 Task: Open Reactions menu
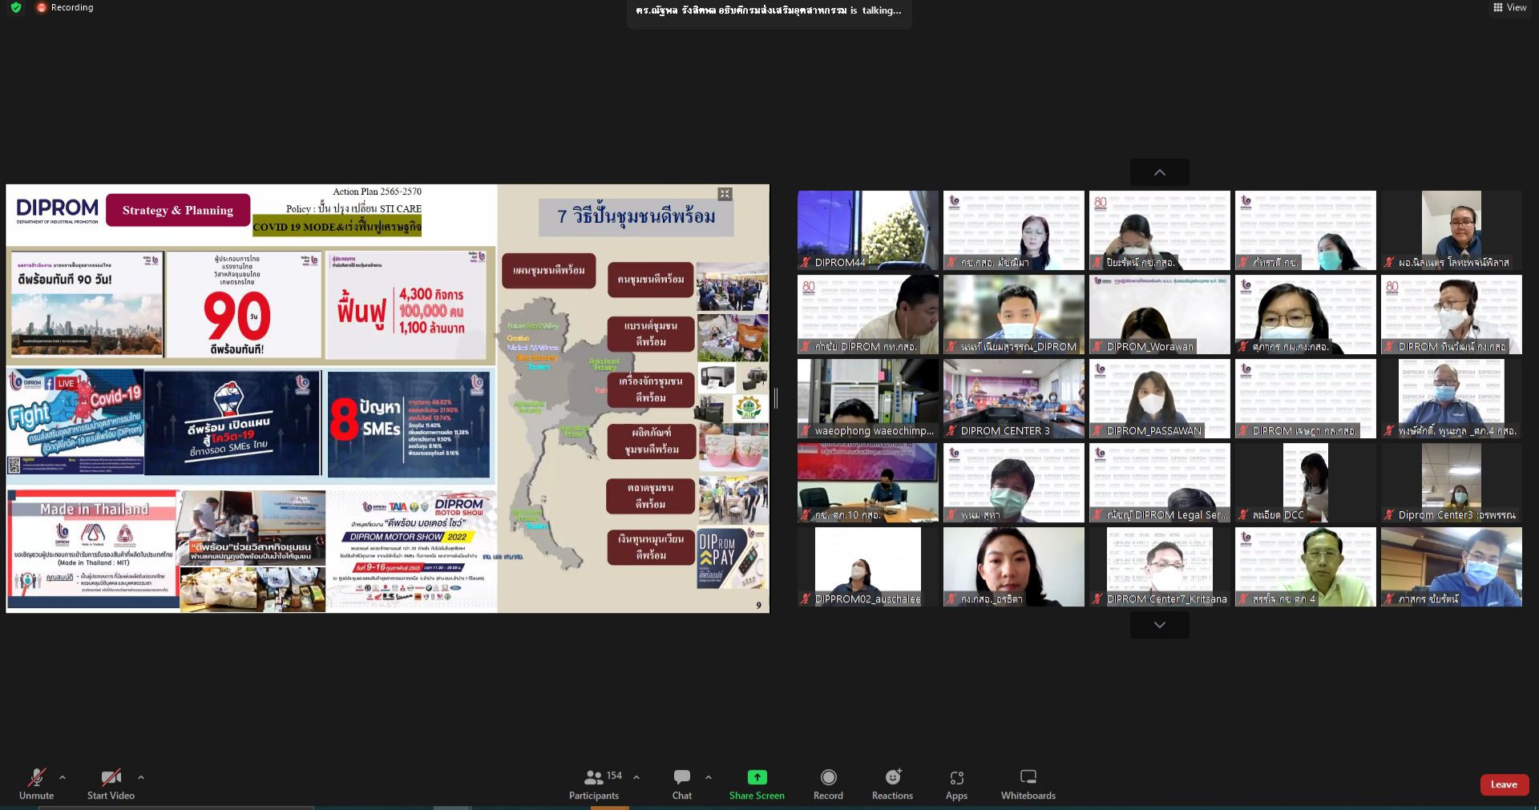pyautogui.click(x=892, y=784)
